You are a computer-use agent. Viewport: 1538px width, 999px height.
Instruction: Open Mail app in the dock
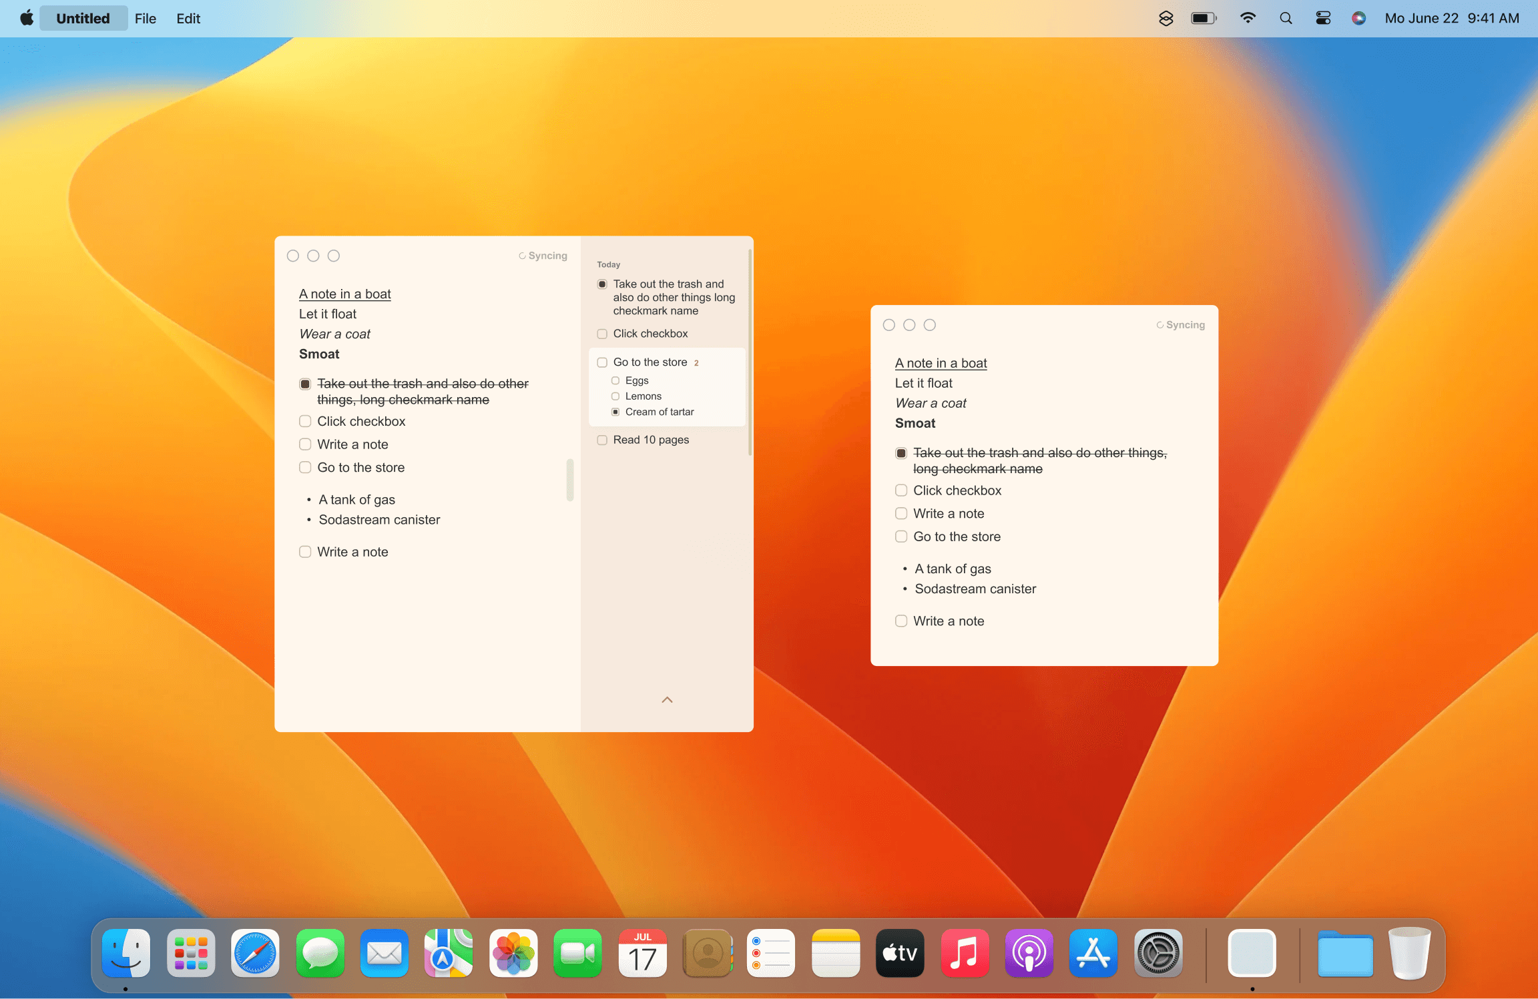tap(384, 953)
